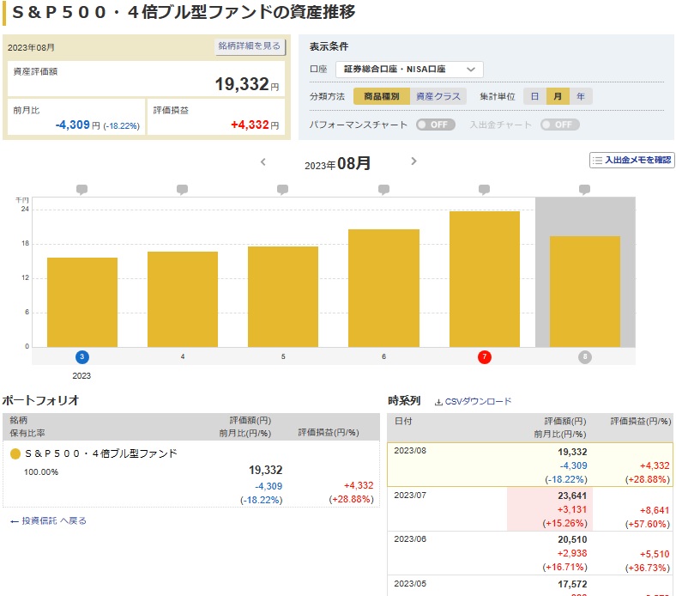The height and width of the screenshot is (596, 676).
Task: Click the 前月比 -4,309円 summary value
Action: 98,125
